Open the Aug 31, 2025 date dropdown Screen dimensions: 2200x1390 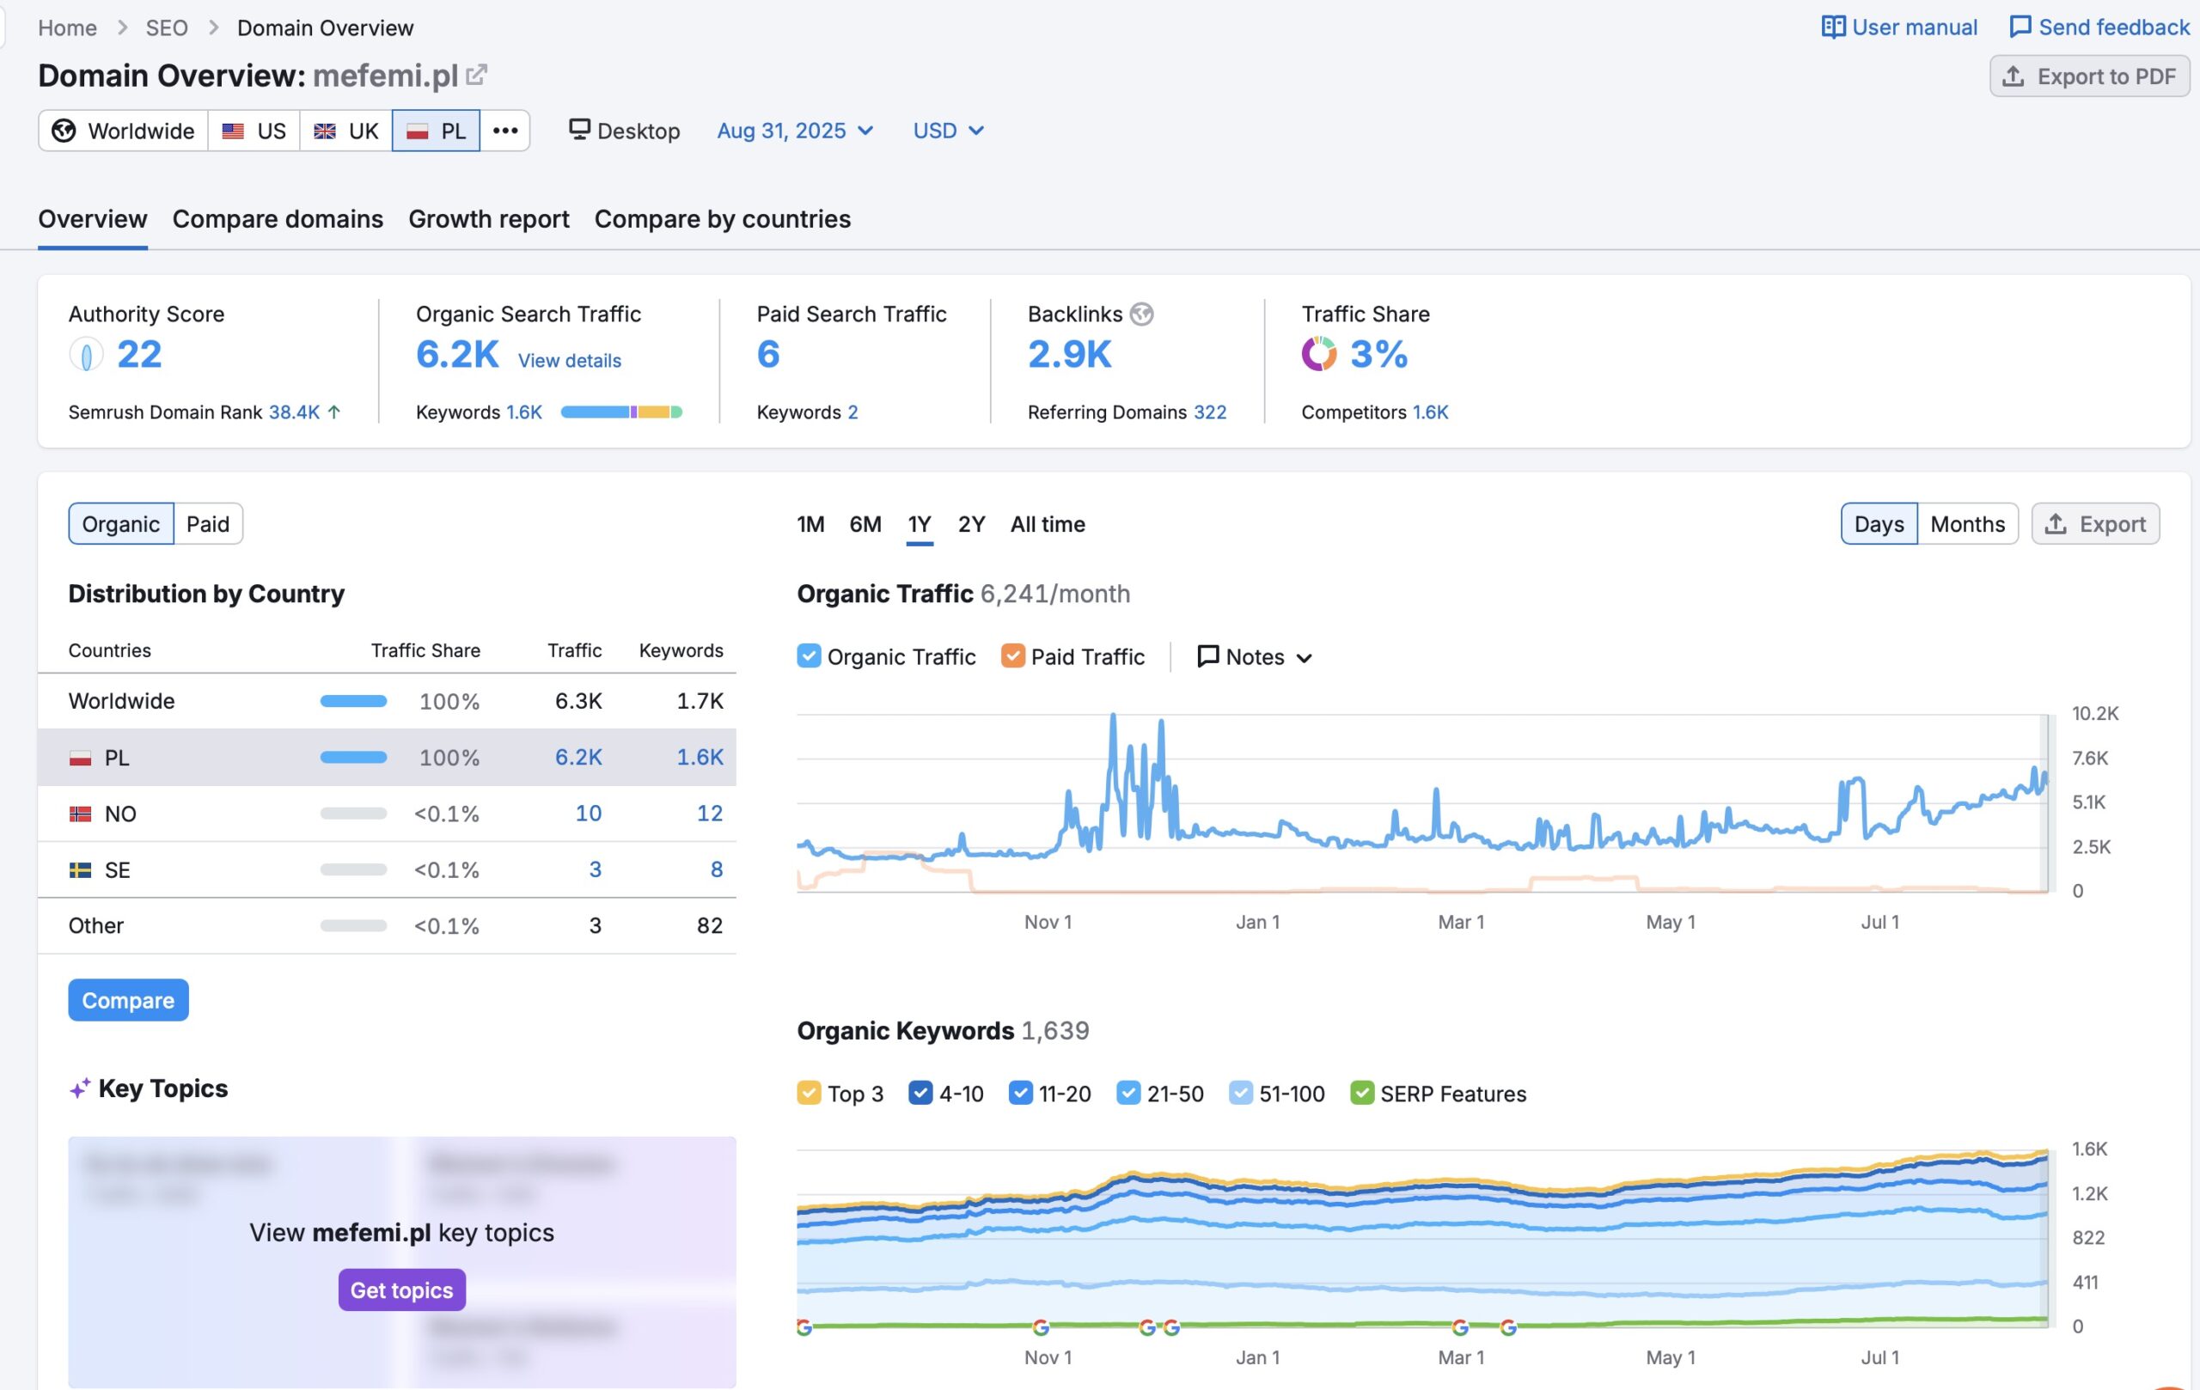point(795,131)
